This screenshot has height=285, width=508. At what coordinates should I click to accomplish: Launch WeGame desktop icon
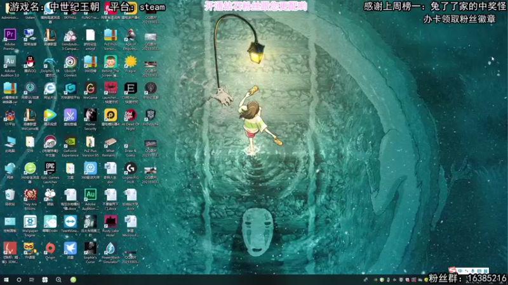pyautogui.click(x=90, y=88)
